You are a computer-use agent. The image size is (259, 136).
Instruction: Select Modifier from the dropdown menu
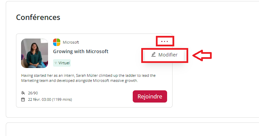pos(164,55)
